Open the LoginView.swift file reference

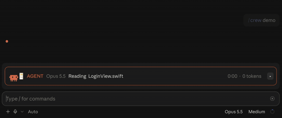click(x=106, y=76)
